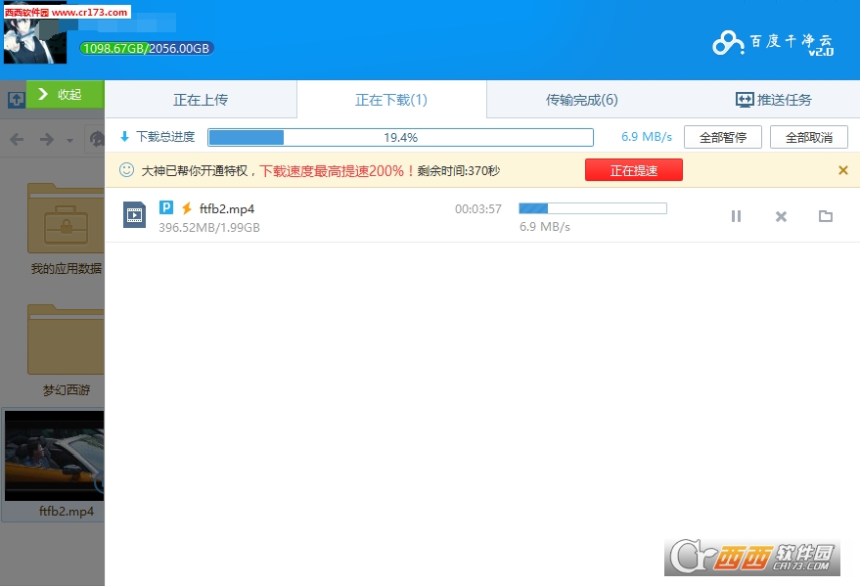Click the 下载总进度 label
Screen dimensions: 860x586
pos(165,137)
